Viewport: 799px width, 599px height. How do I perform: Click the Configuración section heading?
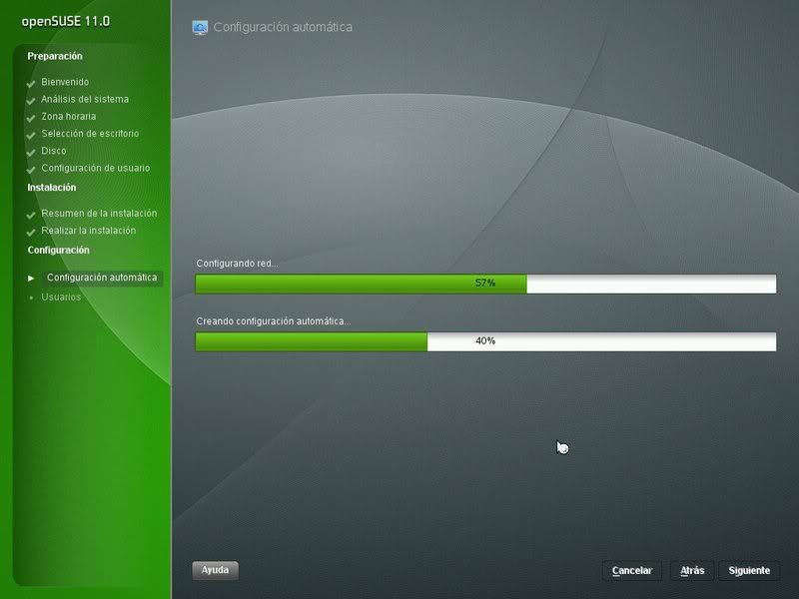click(58, 251)
